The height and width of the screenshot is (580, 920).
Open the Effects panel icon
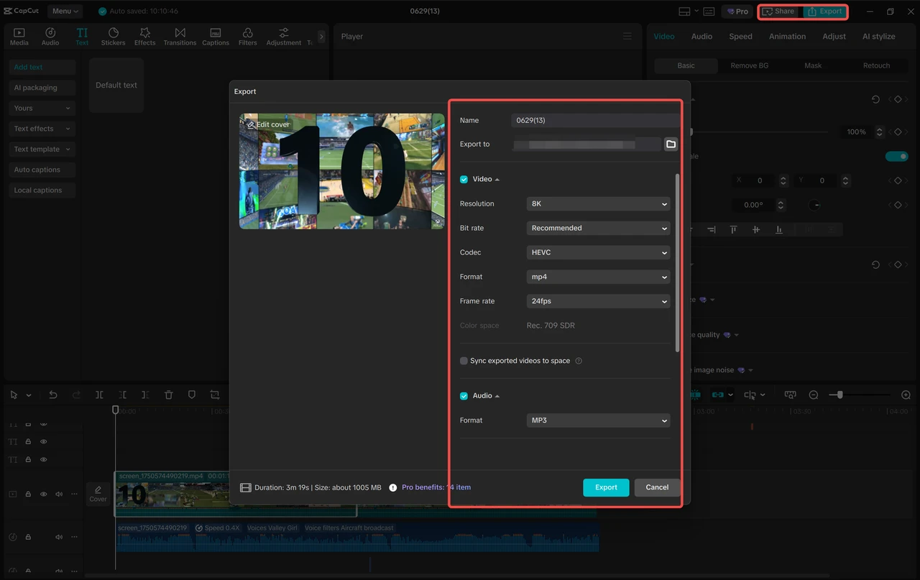(x=144, y=33)
